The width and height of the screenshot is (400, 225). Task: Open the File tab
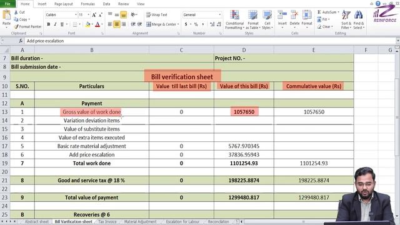(x=7, y=4)
